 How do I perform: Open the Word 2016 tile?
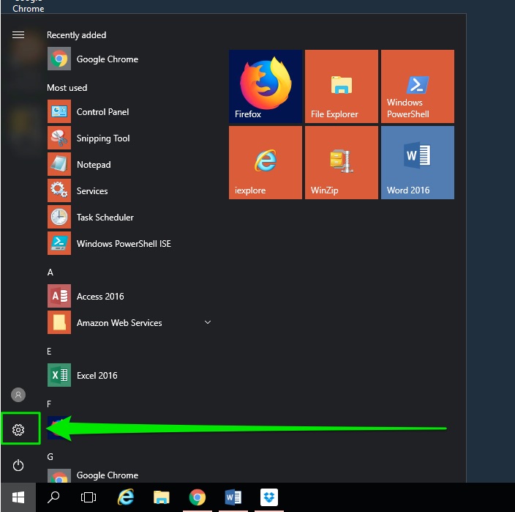[418, 163]
